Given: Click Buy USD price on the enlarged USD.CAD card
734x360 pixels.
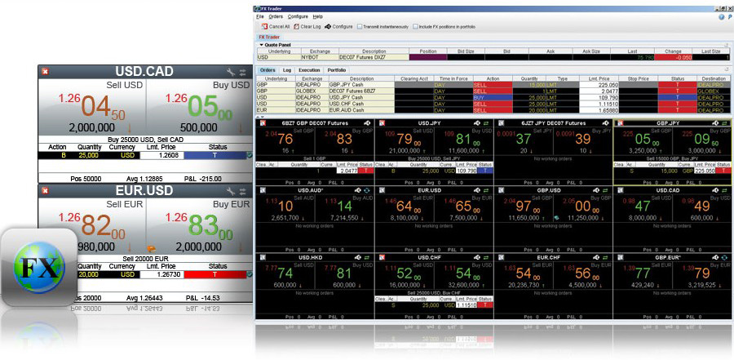Looking at the screenshot, I should pos(199,107).
